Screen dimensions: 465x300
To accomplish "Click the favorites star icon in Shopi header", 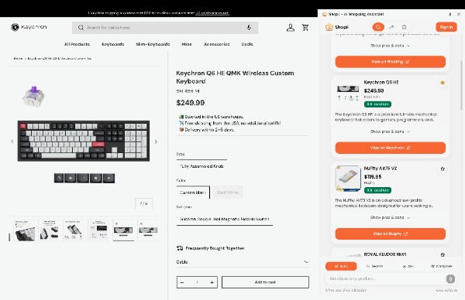I will (405, 27).
